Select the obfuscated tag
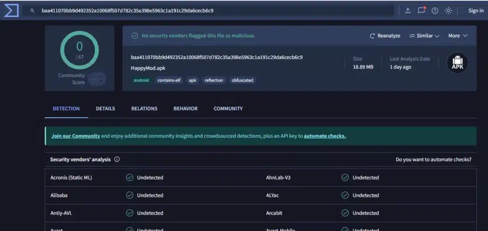 pos(243,80)
